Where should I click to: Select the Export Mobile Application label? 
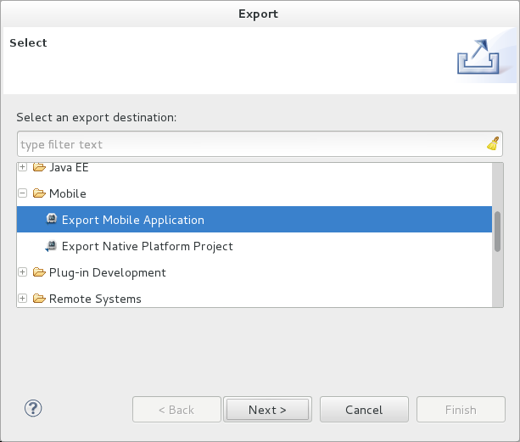(133, 220)
